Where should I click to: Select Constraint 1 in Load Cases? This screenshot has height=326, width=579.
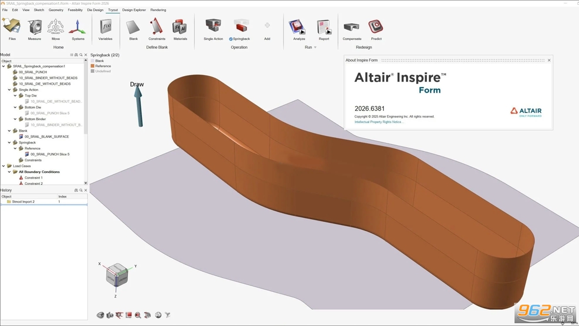(33, 178)
